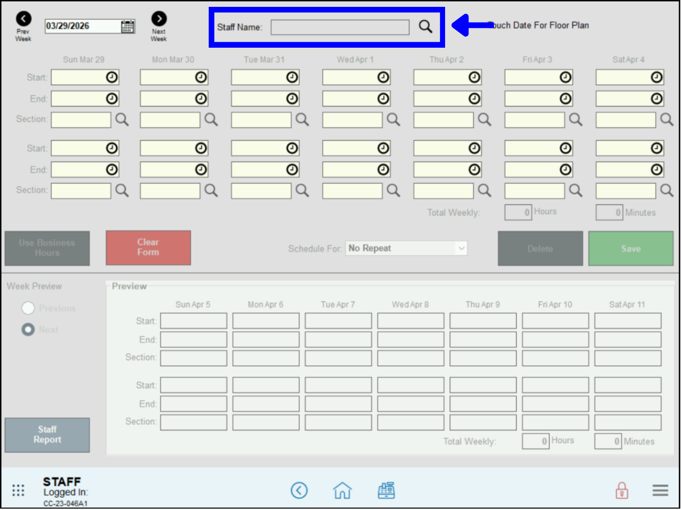Click the green Save button
681x510 pixels.
click(631, 249)
